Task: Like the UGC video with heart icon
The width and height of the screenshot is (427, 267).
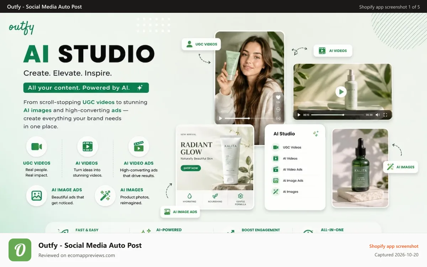Action: tap(278, 97)
